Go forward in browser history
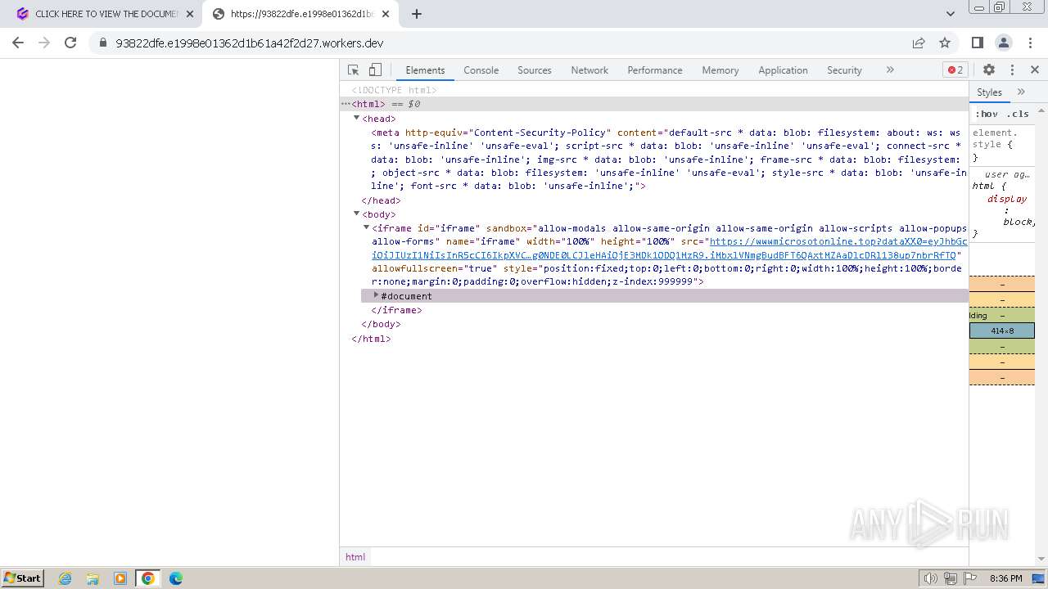The height and width of the screenshot is (589, 1048). coord(44,43)
